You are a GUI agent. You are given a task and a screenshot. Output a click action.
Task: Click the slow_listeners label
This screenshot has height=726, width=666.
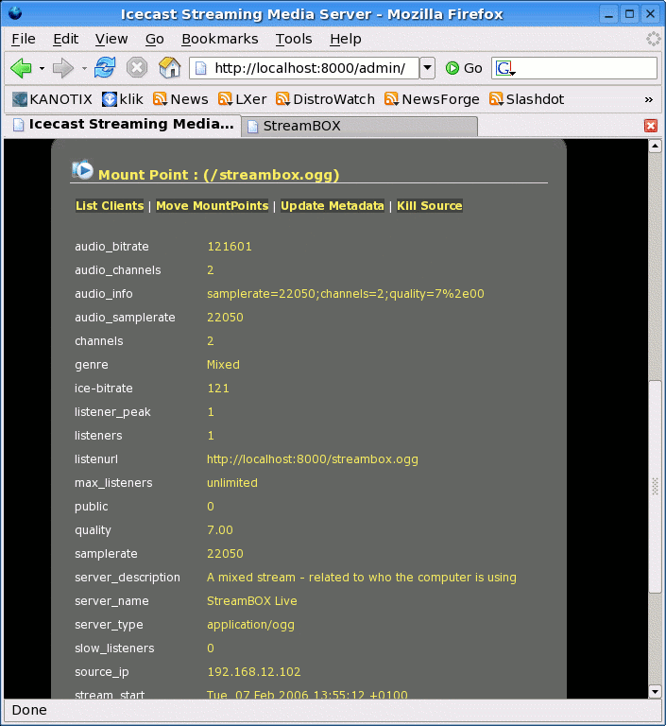(114, 648)
